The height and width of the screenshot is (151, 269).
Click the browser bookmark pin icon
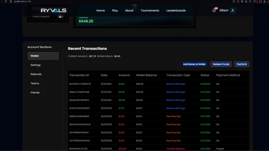[234, 1]
